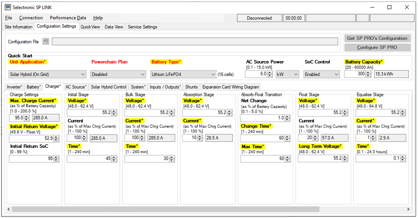This screenshot has height=218, width=418.
Task: Open the Performance Data menu
Action: coord(68,18)
